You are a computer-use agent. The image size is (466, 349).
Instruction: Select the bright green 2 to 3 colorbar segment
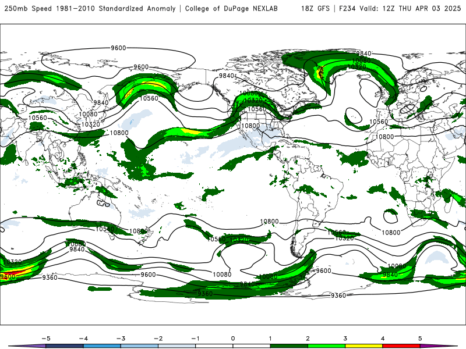(327, 346)
